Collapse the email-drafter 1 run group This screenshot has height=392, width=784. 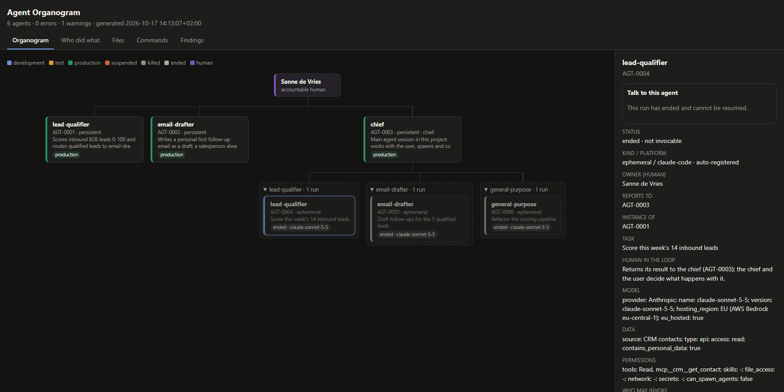point(372,190)
